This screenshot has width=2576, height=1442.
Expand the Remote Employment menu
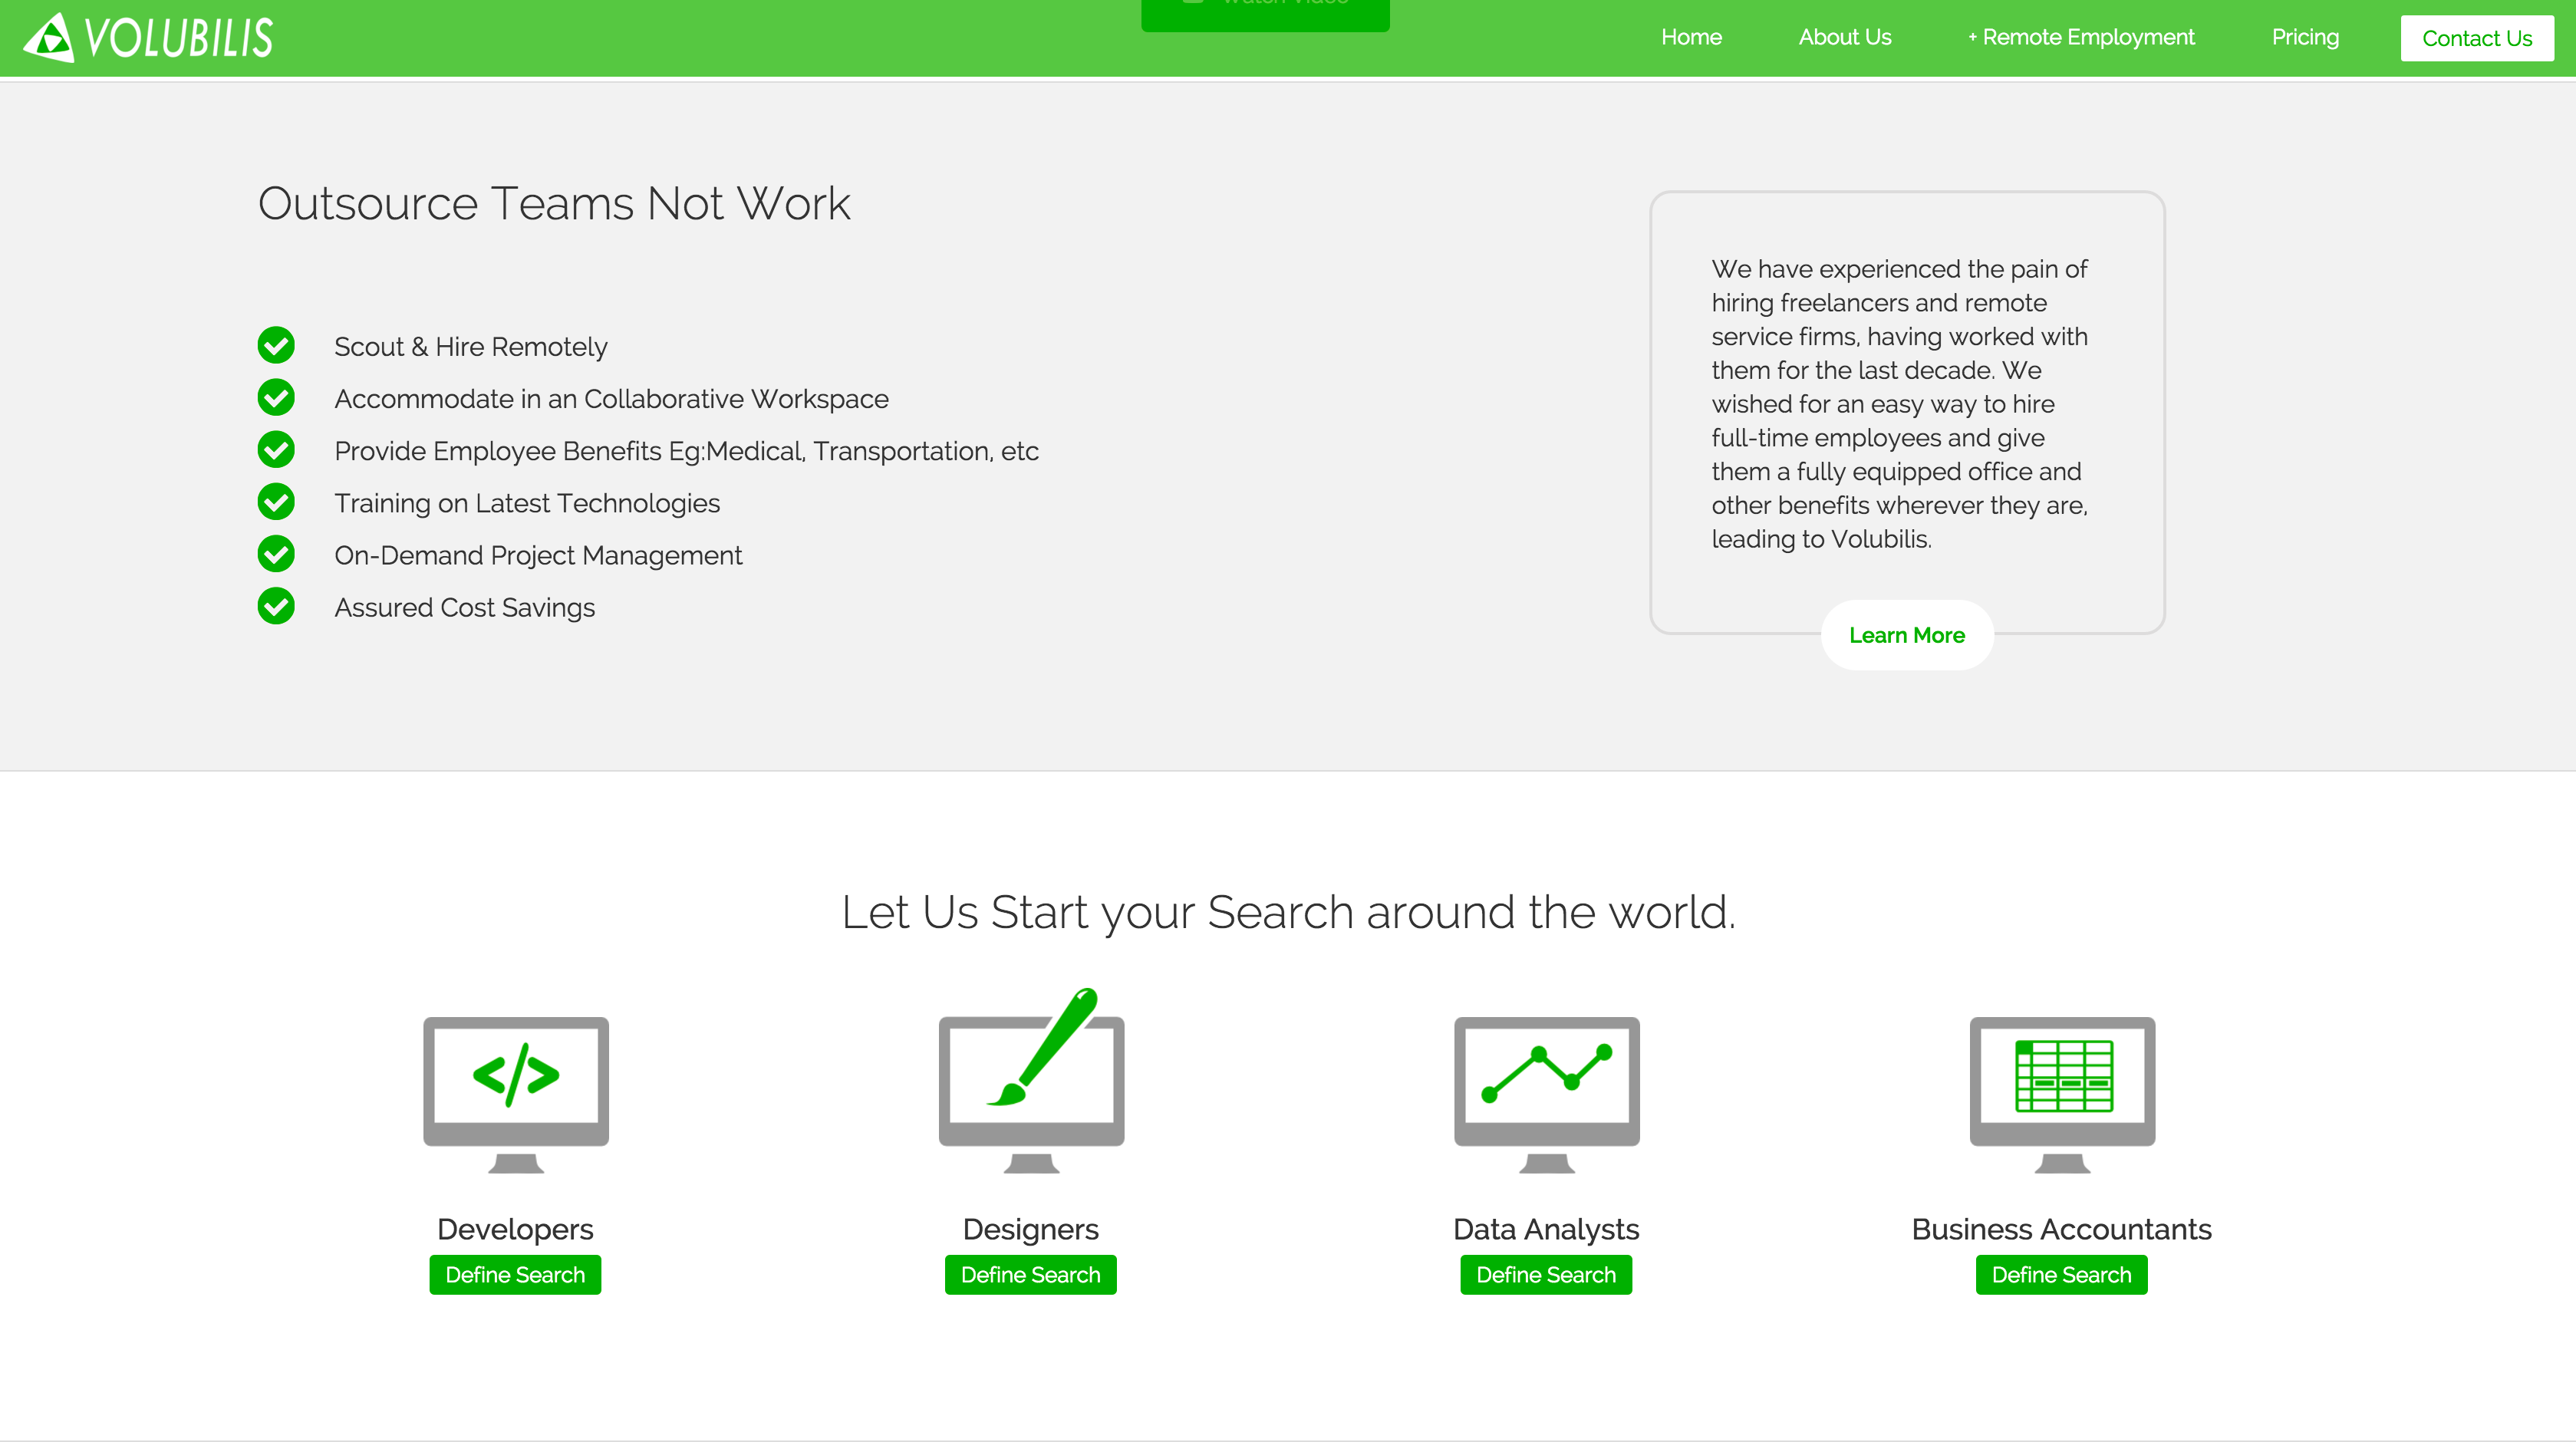[x=2081, y=37]
